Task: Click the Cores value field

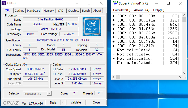Action: pos(74,93)
